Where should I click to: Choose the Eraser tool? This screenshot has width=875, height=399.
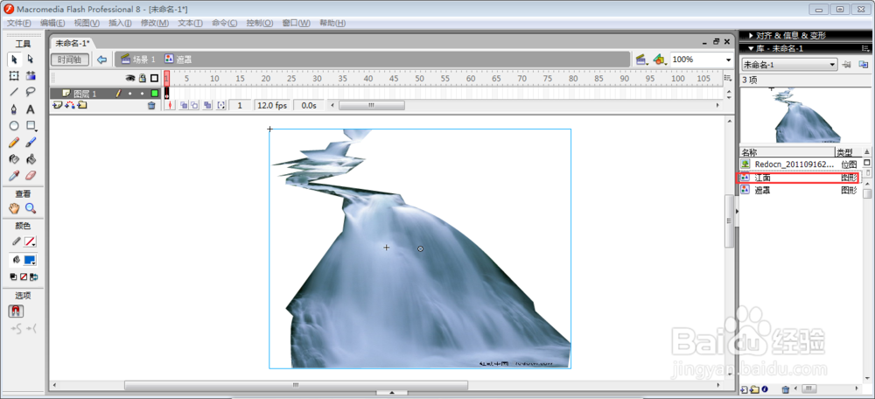point(31,177)
